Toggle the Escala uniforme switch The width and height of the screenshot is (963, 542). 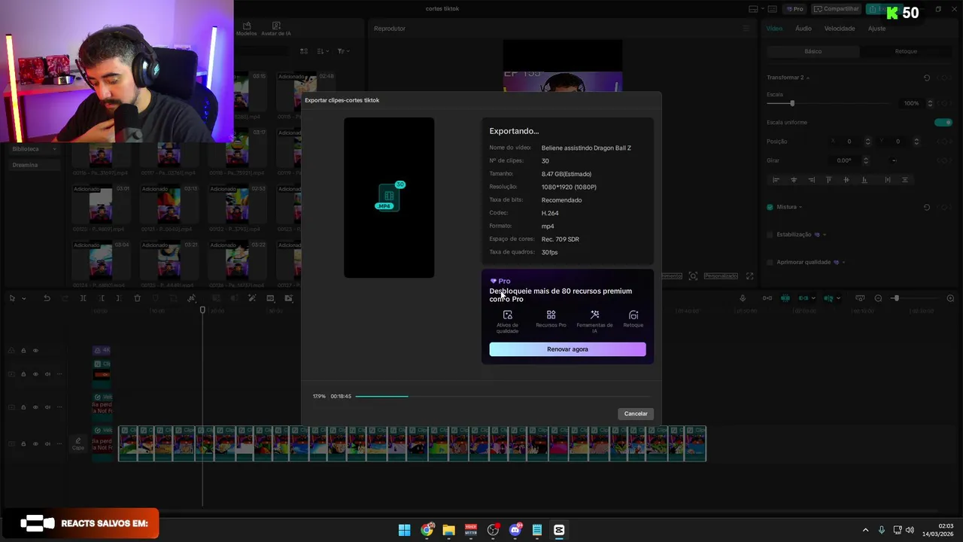click(x=943, y=122)
